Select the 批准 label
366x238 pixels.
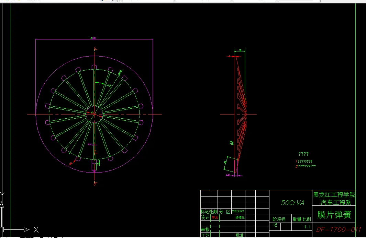[x=240, y=235]
